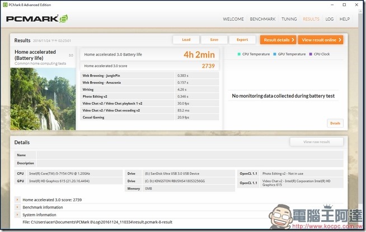Click the waterfall benchmark thumbnail

pos(43,99)
